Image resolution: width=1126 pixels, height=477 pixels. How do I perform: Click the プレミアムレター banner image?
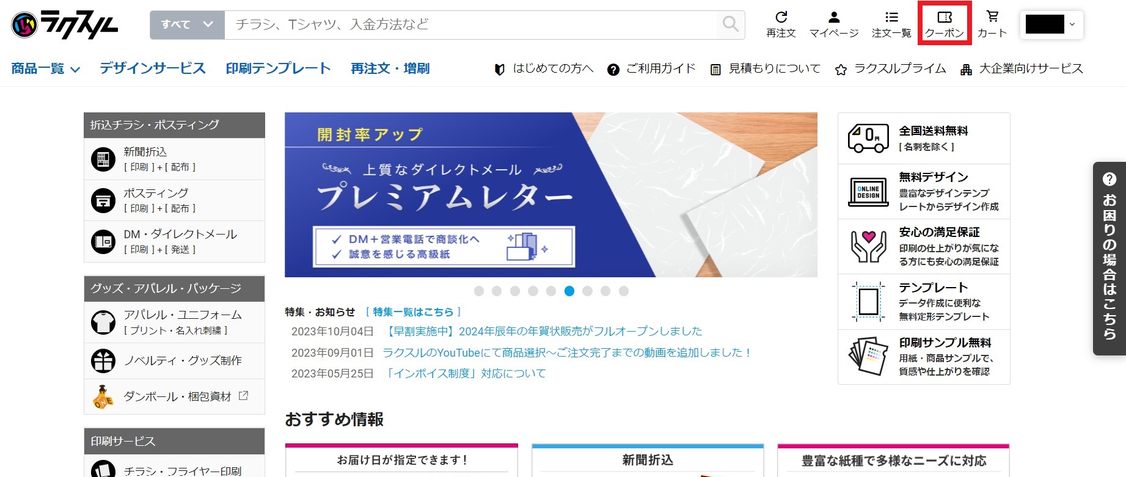(x=551, y=195)
